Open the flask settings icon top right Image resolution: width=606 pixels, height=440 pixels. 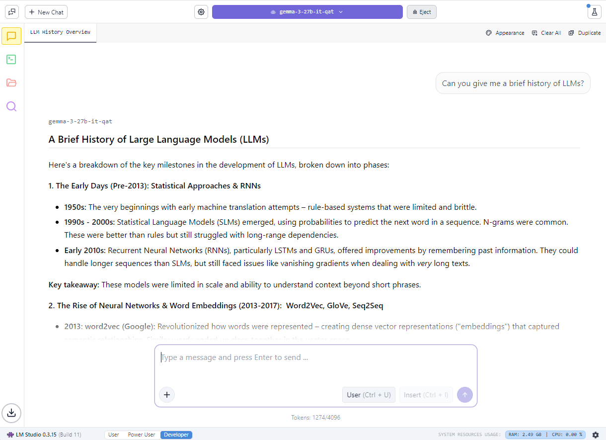click(x=595, y=12)
